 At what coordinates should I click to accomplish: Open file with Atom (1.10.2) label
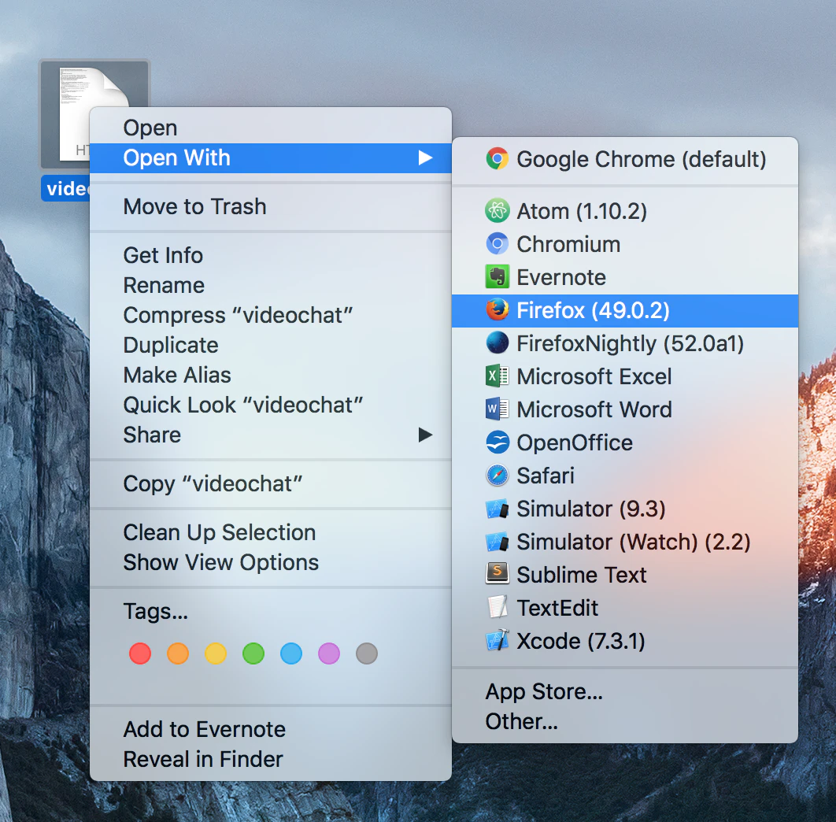click(x=582, y=212)
